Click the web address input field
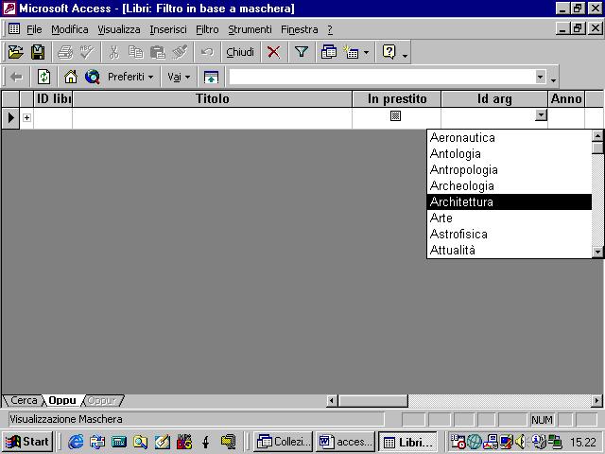Image resolution: width=605 pixels, height=454 pixels. coord(381,77)
